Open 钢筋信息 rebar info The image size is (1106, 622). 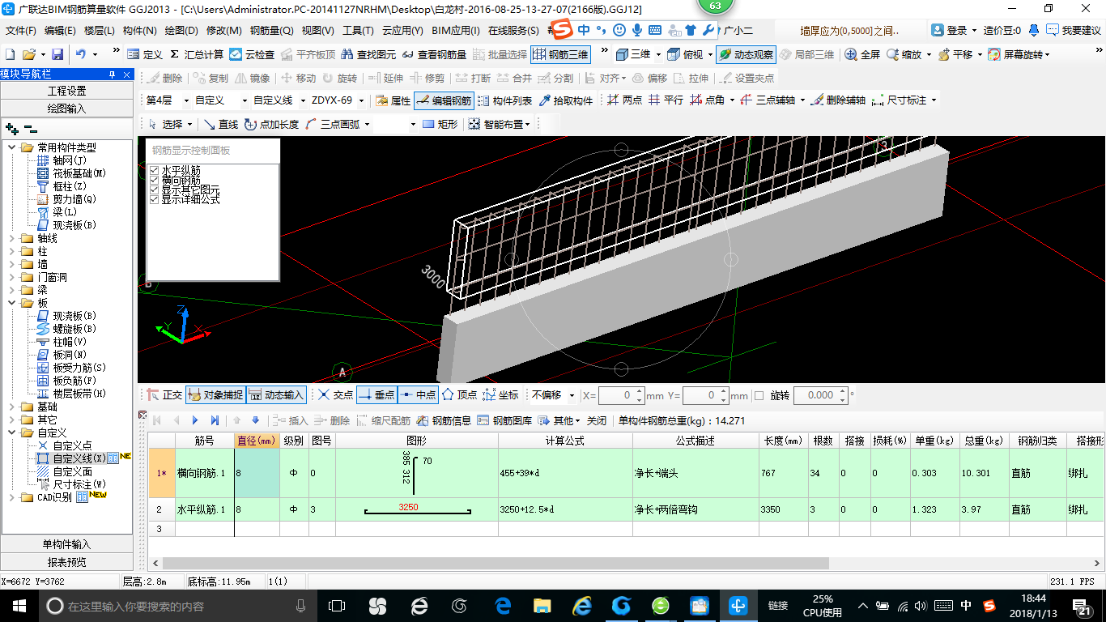445,420
